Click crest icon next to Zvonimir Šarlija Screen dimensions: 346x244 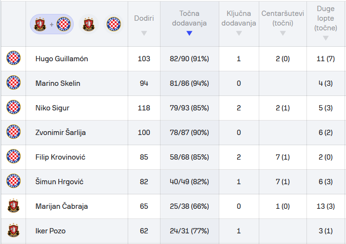13,133
